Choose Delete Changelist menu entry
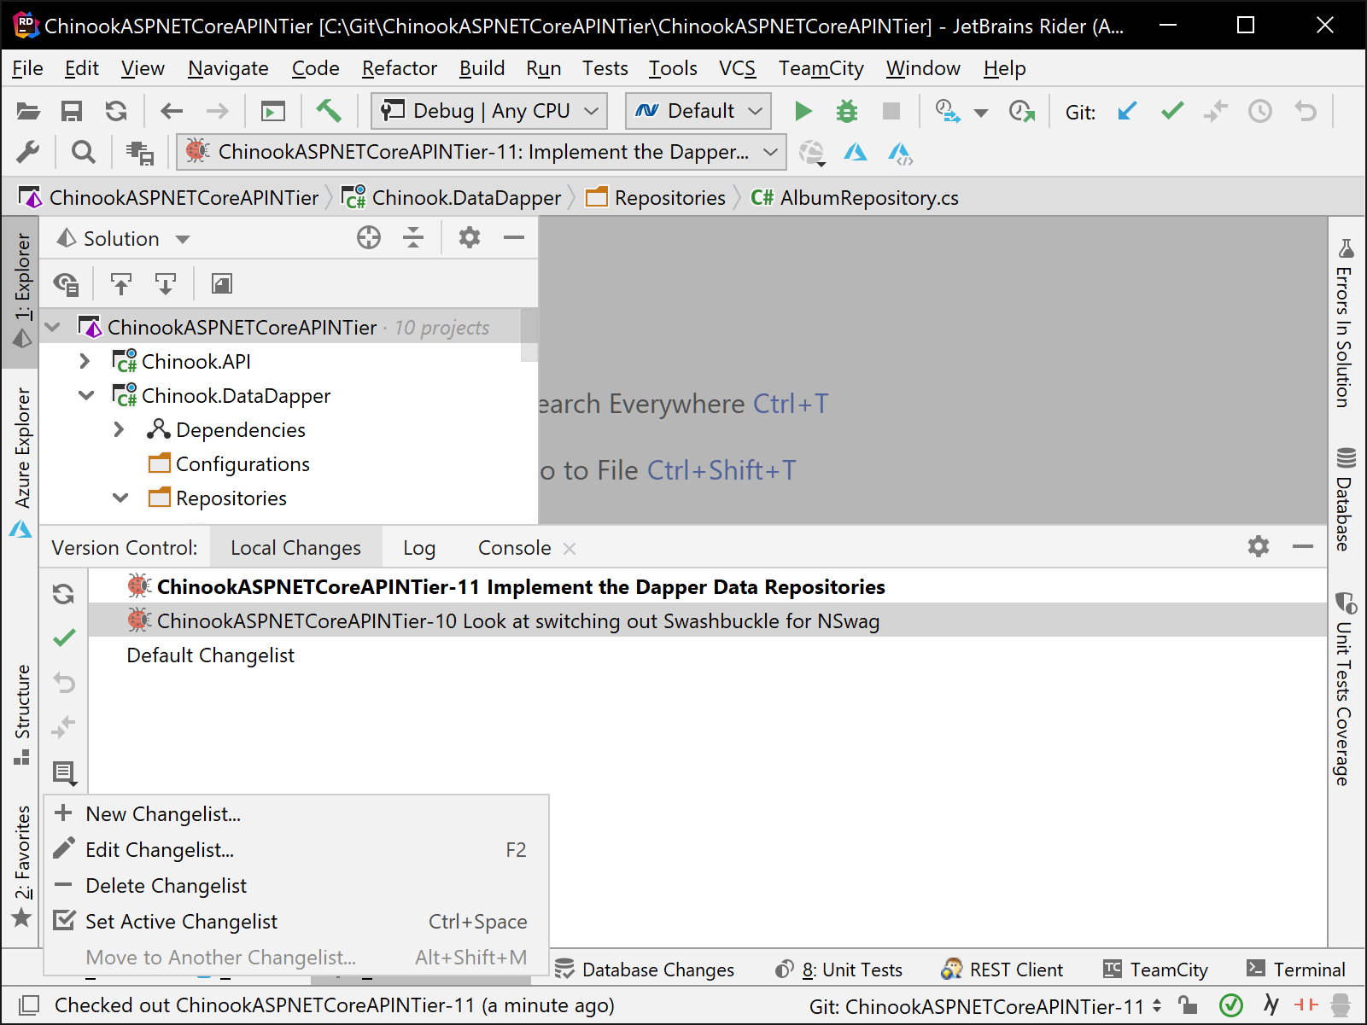Image resolution: width=1367 pixels, height=1025 pixels. pos(296,886)
